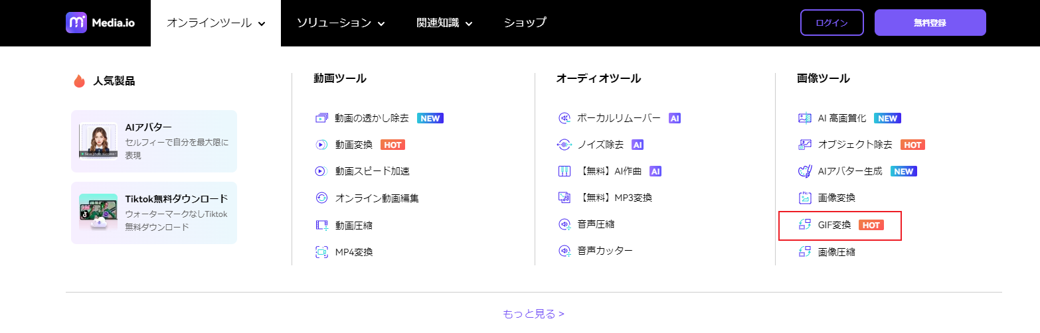Viewport: 1040px width, 333px height.
Task: Open the Tiktok無料ダウンロード product card
Action: pyautogui.click(x=154, y=212)
